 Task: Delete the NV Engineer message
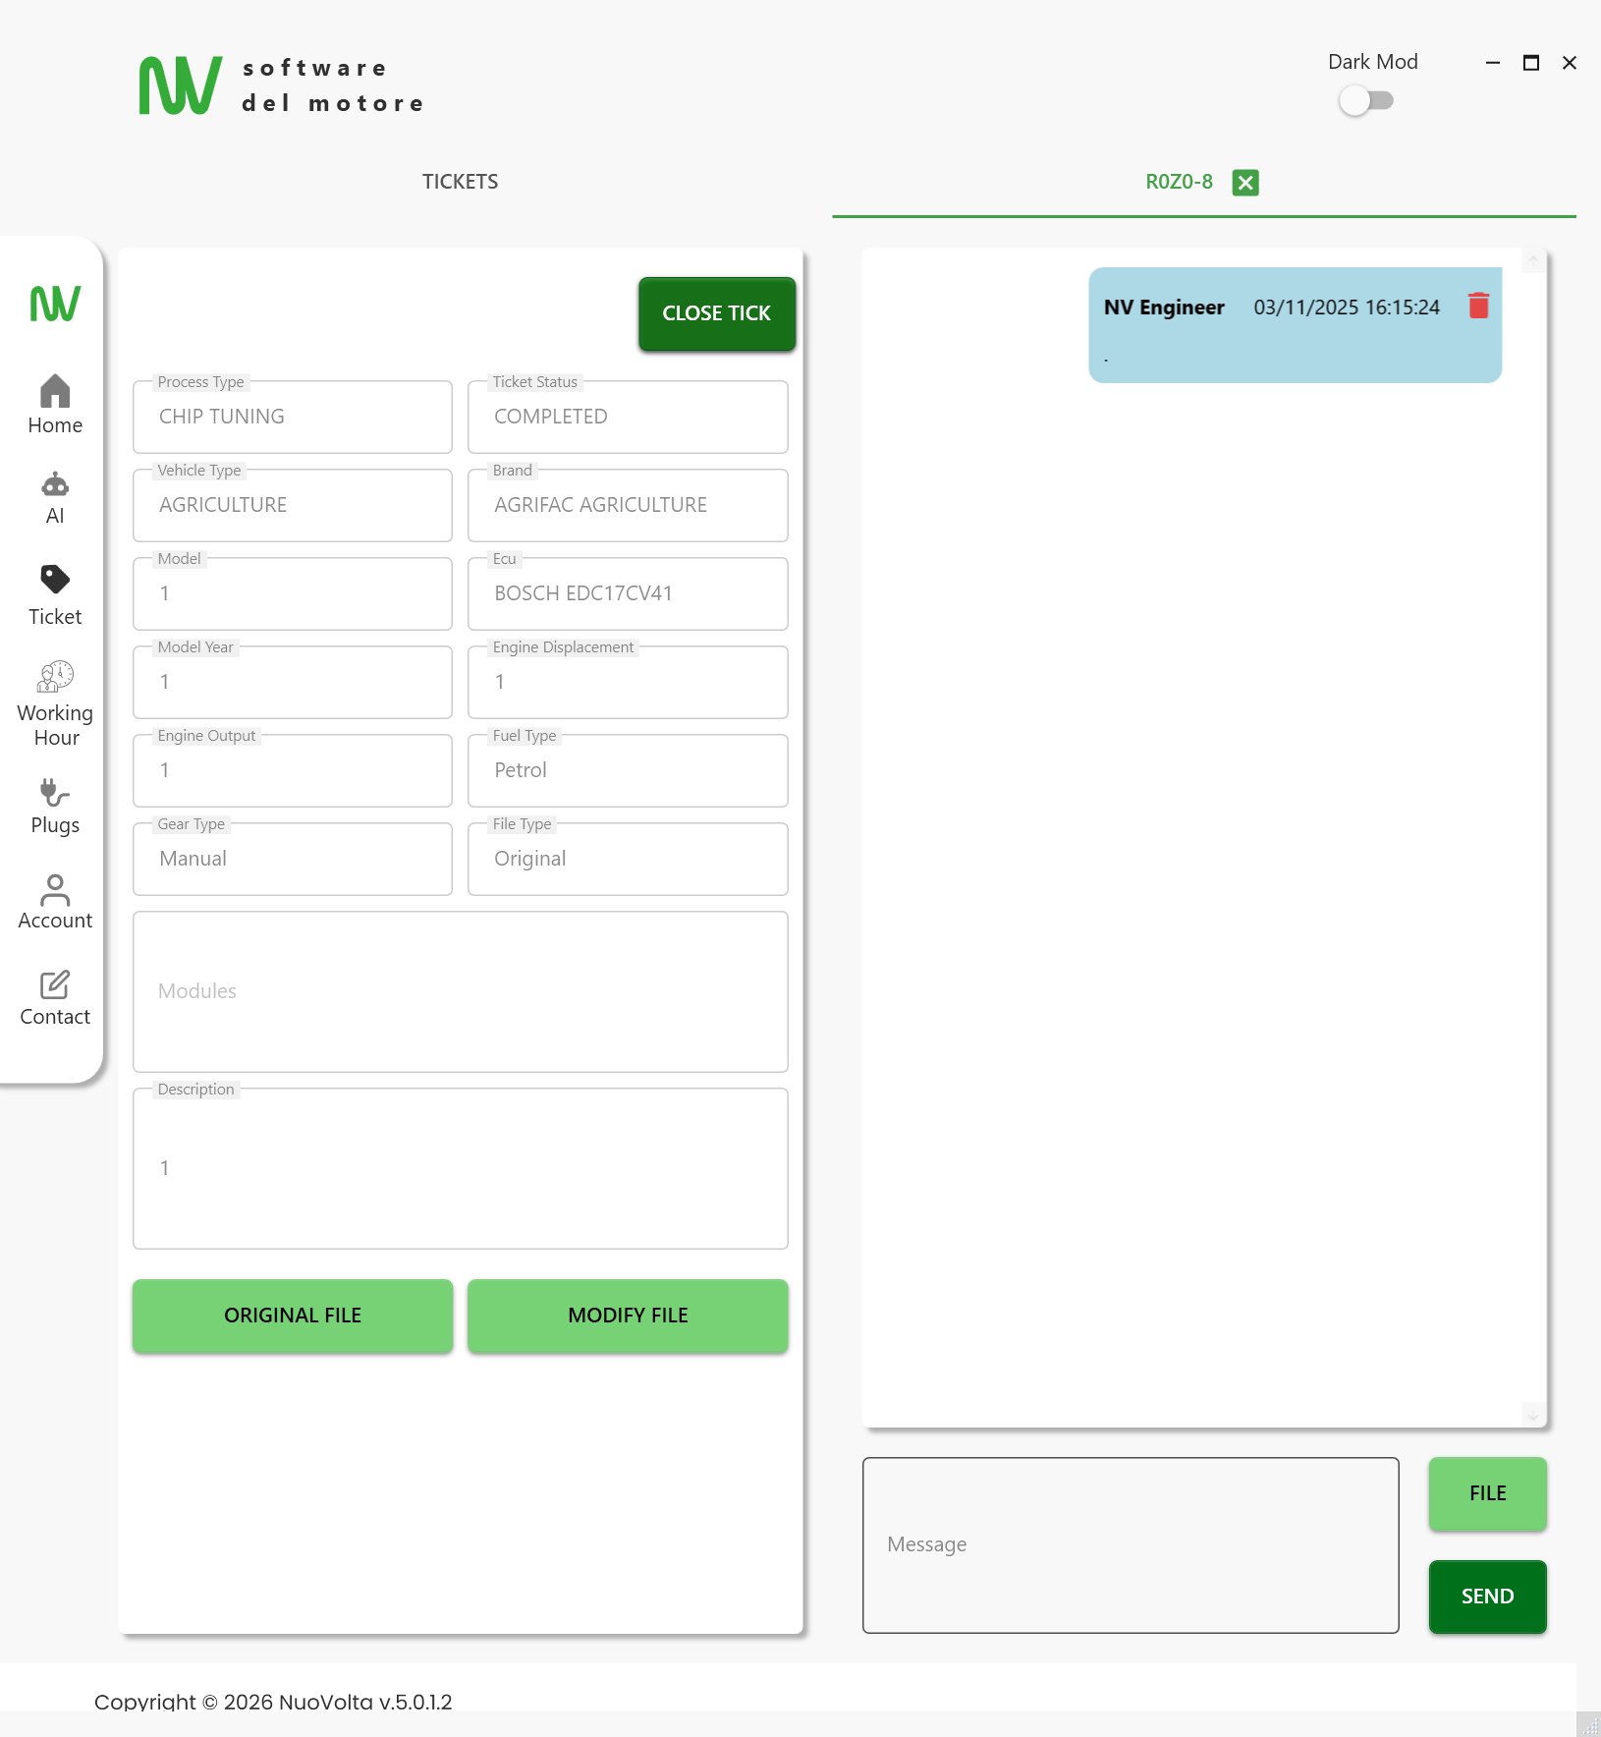click(1478, 307)
